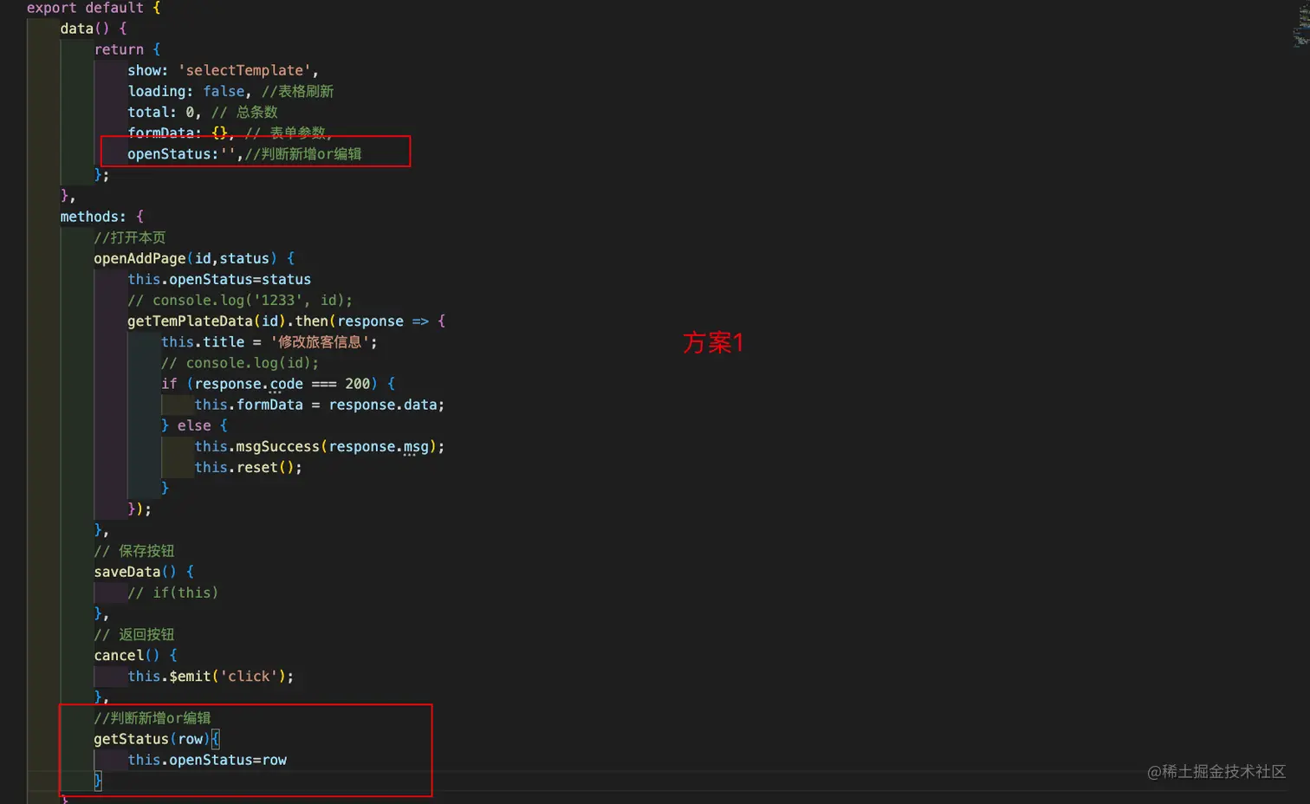Click the 'cancel() {' method signature

click(136, 655)
